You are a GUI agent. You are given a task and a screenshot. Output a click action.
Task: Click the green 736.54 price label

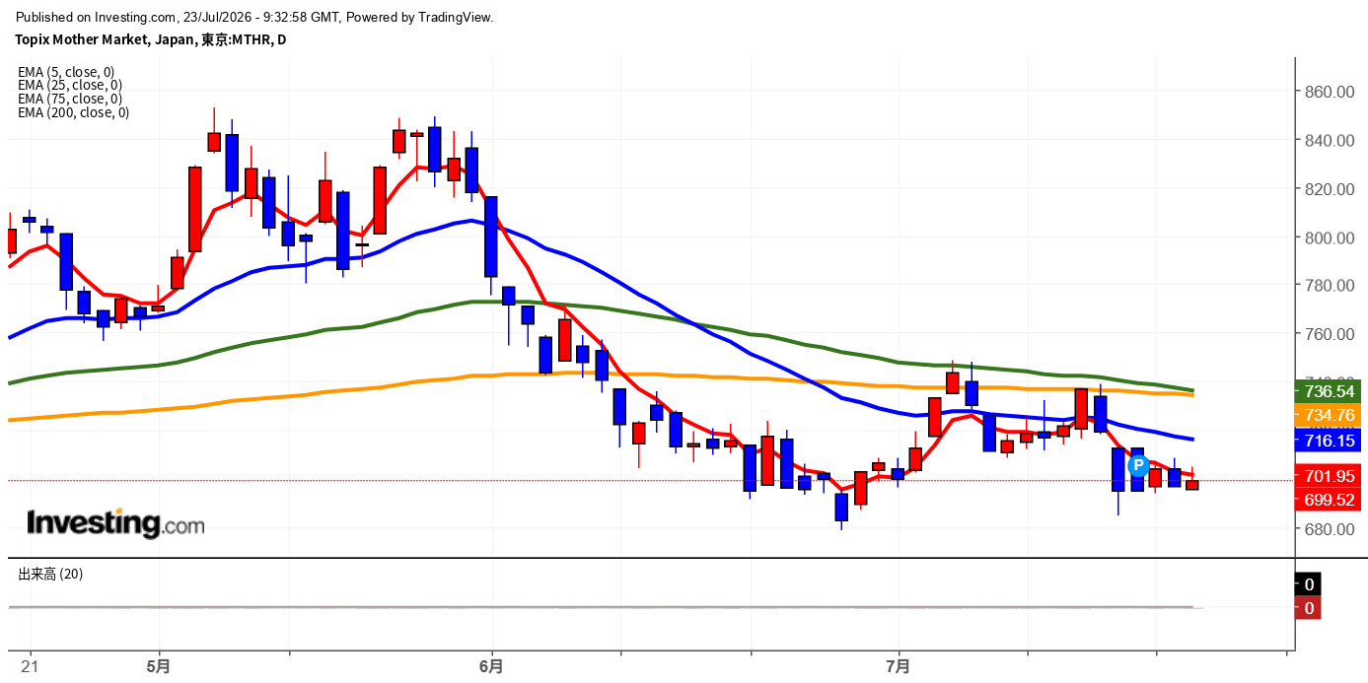tap(1328, 391)
